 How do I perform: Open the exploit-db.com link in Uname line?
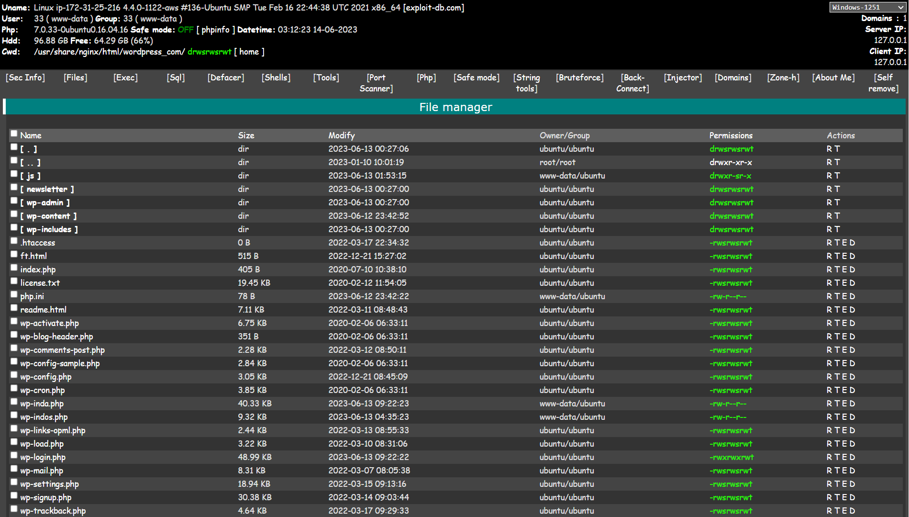click(x=433, y=8)
